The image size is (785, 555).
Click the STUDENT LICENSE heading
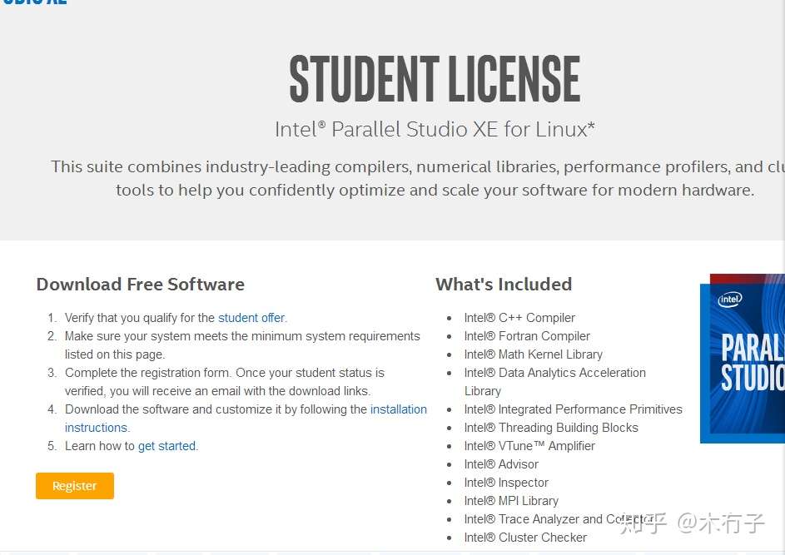pos(435,79)
